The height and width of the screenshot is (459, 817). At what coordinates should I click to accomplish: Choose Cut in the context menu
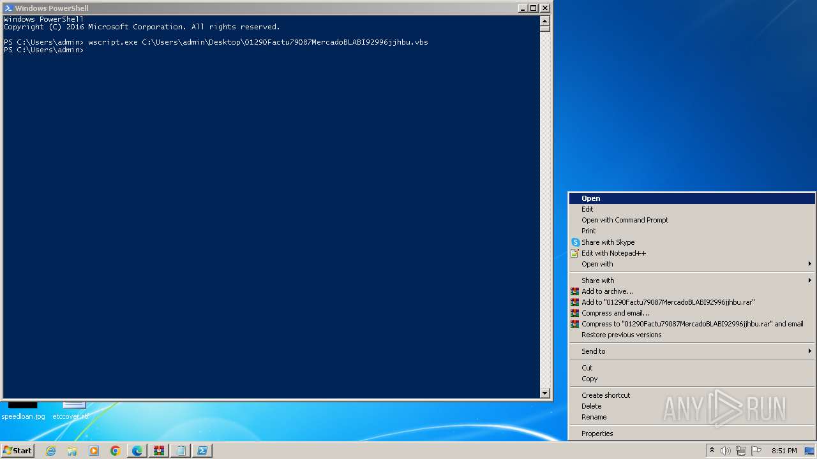pyautogui.click(x=692, y=368)
